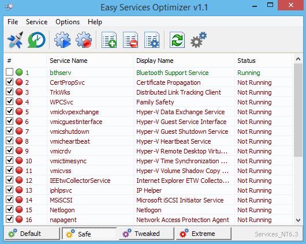Click Bluetooth Support Service display name

tap(173, 73)
